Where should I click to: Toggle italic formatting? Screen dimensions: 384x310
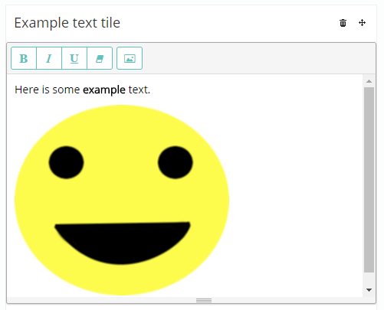pyautogui.click(x=49, y=58)
